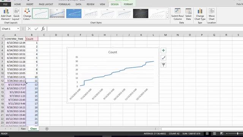Open the VIEW ribbon tab
The height and width of the screenshot is (137, 243).
pyautogui.click(x=102, y=4)
